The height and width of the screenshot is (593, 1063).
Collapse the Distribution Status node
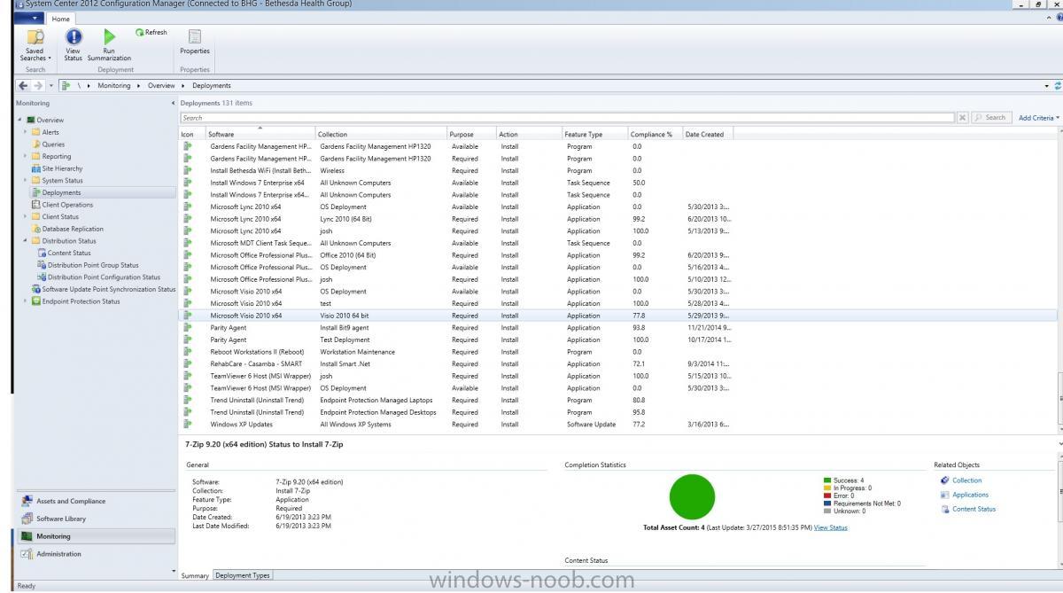click(x=26, y=241)
